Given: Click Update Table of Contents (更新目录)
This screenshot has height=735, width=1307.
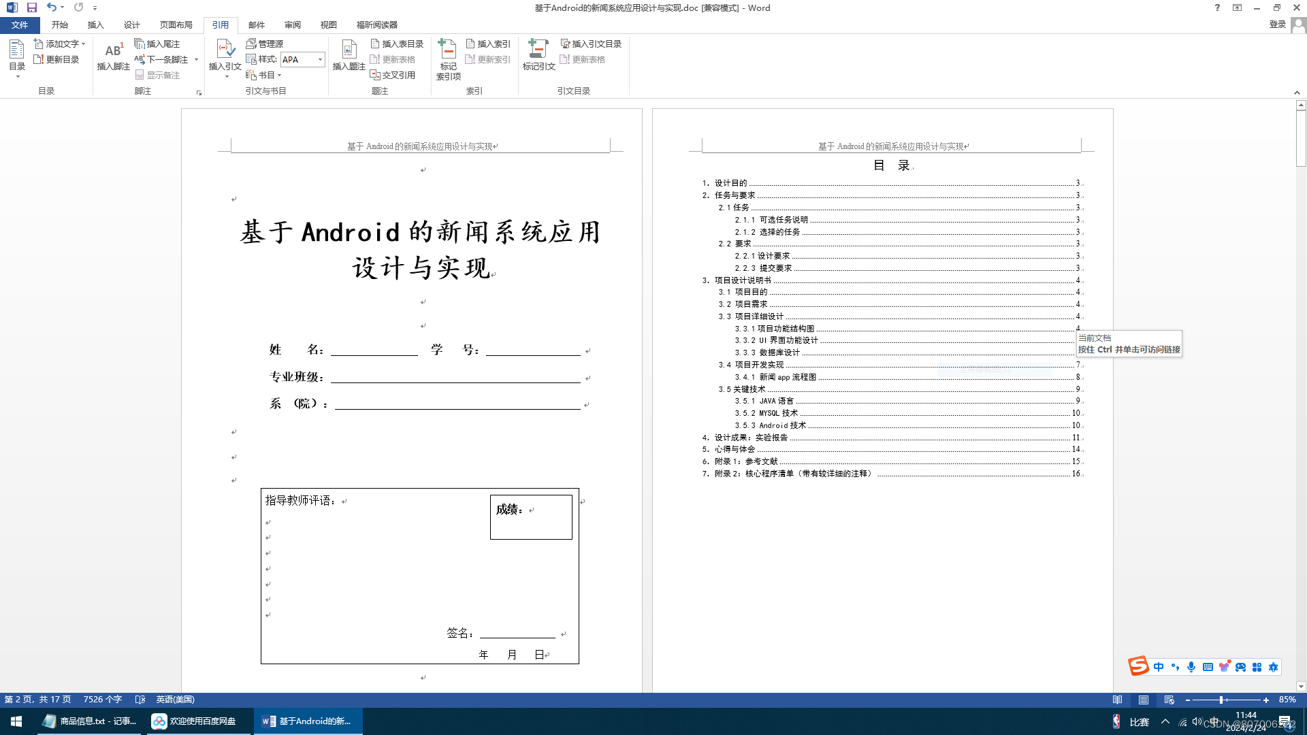Looking at the screenshot, I should [x=57, y=60].
